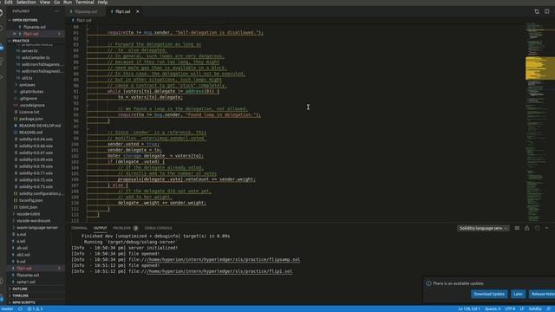
Task: Click the Solidity language mode in status bar
Action: 535,309
